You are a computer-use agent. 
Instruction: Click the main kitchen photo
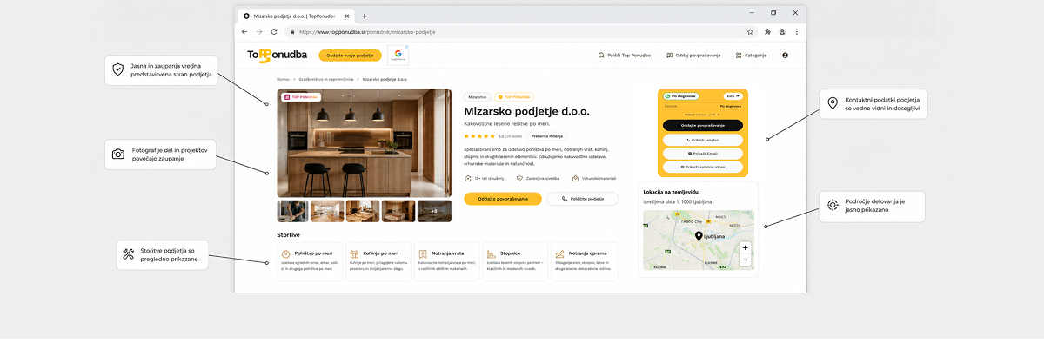[x=364, y=143]
